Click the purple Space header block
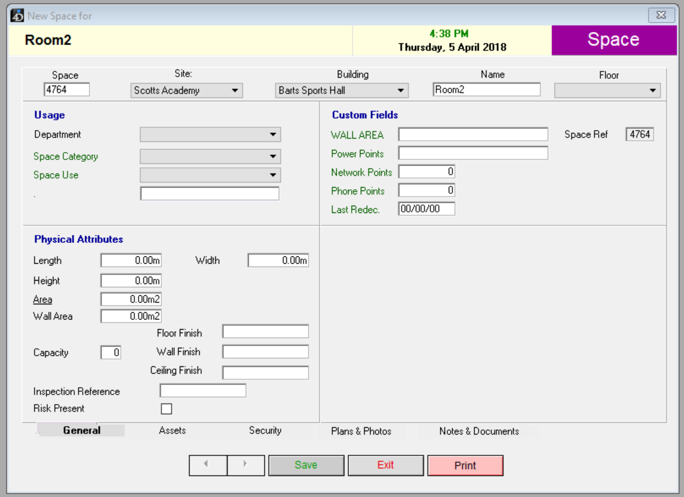Screen dimensions: 684x497 [x=614, y=40]
